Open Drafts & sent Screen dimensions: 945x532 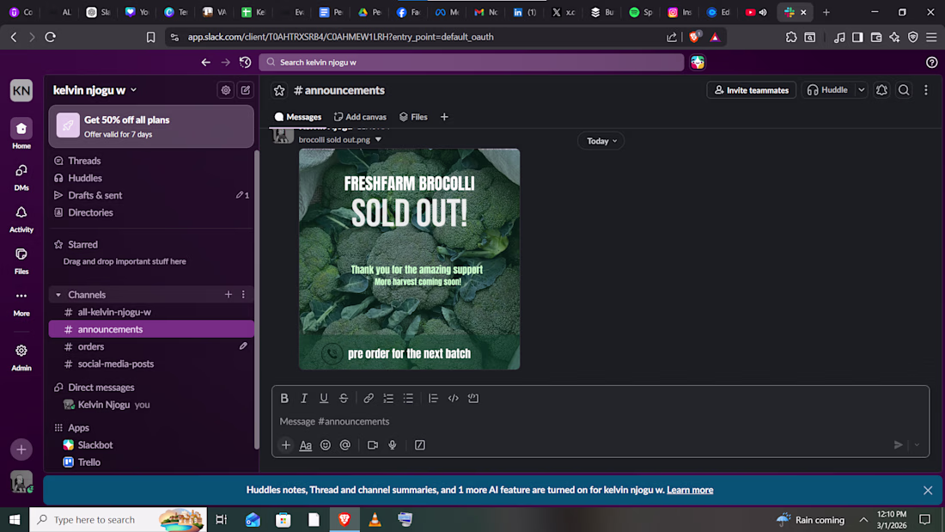(151, 195)
